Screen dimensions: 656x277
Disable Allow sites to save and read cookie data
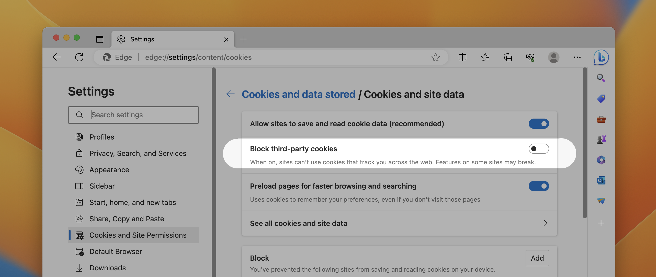[539, 124]
